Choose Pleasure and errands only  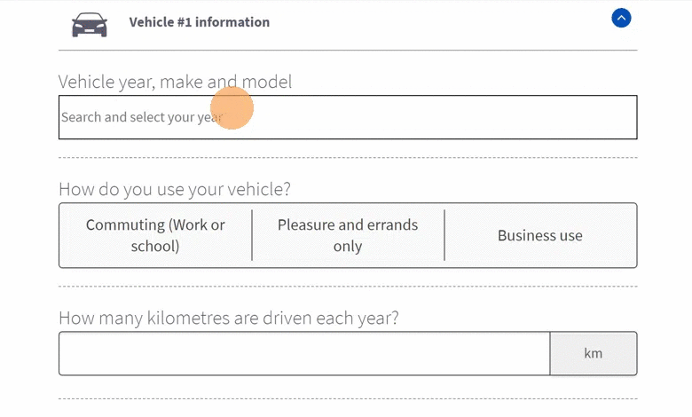(x=348, y=235)
